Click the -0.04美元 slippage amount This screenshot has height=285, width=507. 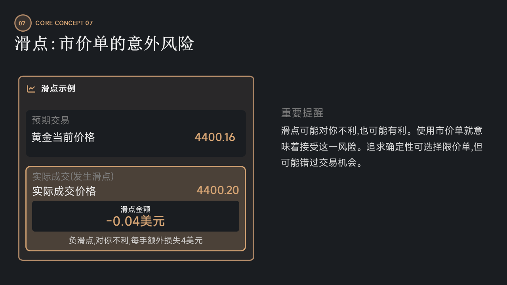click(135, 221)
